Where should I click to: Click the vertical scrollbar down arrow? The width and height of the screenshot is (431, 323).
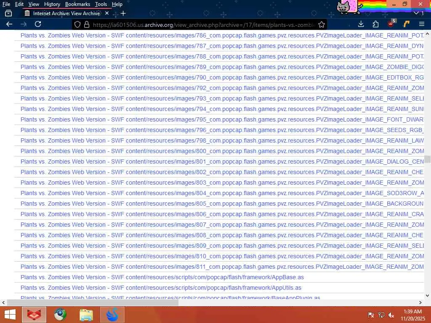428,296
